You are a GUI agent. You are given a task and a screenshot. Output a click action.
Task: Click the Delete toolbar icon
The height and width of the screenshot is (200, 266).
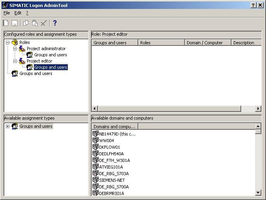tap(44, 23)
